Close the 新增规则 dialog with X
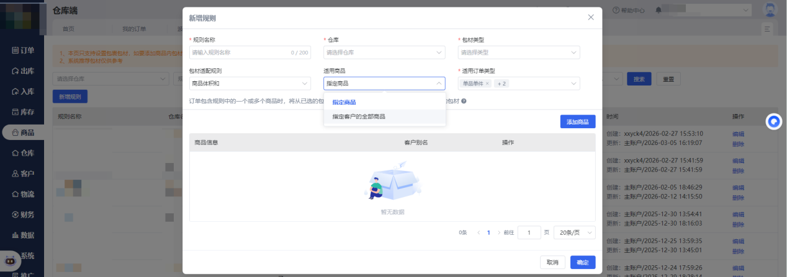Viewport: 787px width, 277px height. click(x=591, y=17)
